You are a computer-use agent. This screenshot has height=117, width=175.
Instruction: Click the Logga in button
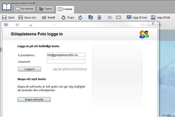click(x=29, y=69)
